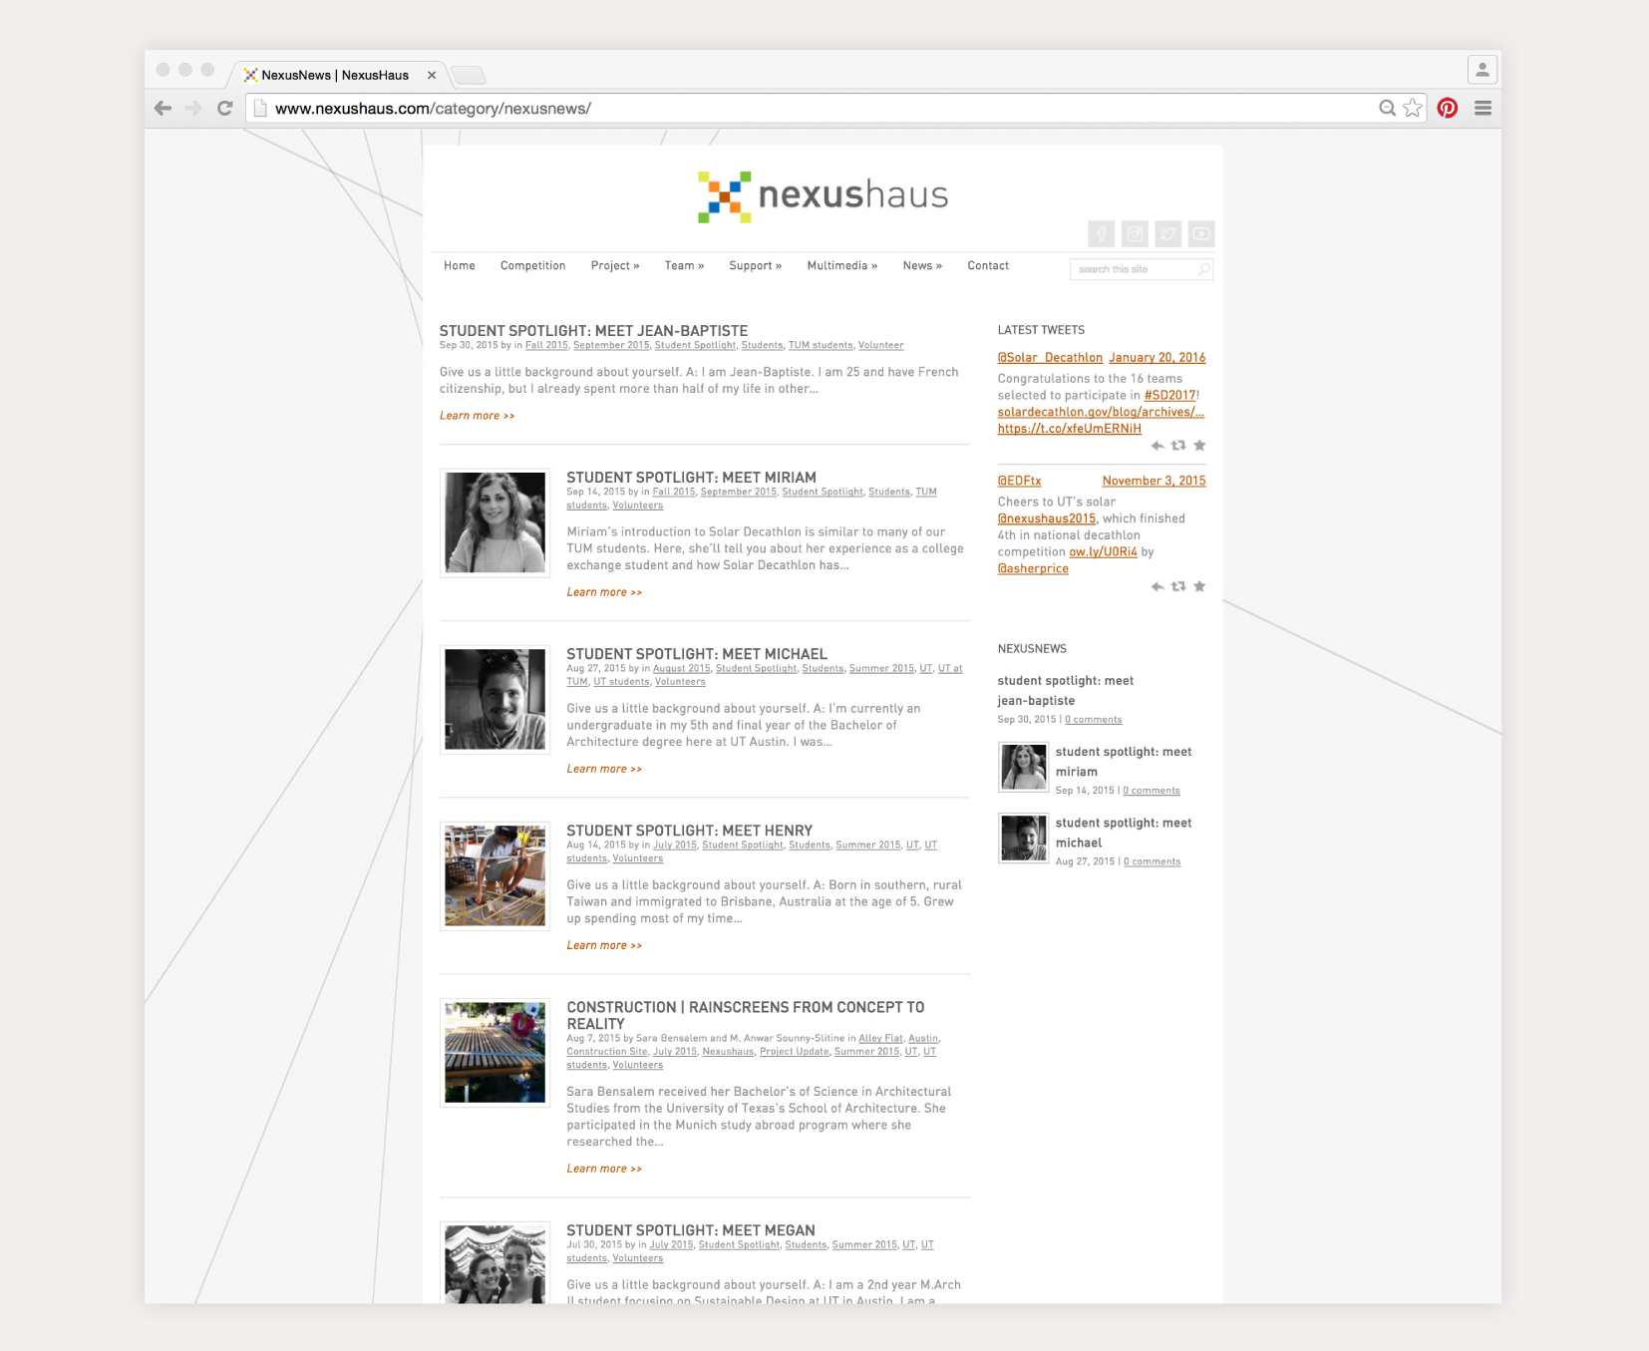
Task: Click the @Solar_Decathlon tweet handle
Action: coord(1050,358)
